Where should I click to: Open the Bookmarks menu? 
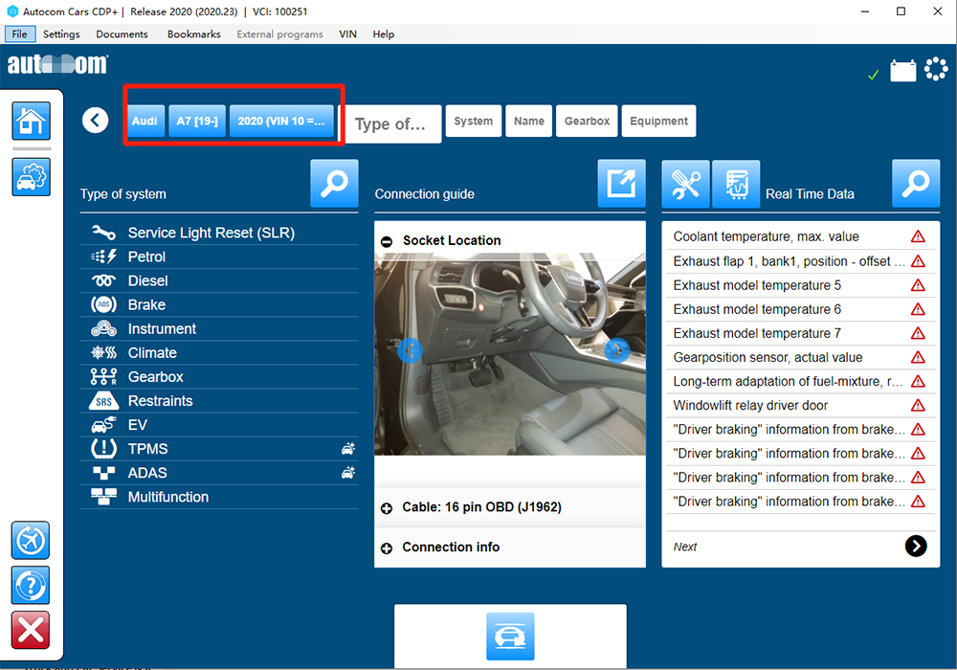[x=193, y=34]
